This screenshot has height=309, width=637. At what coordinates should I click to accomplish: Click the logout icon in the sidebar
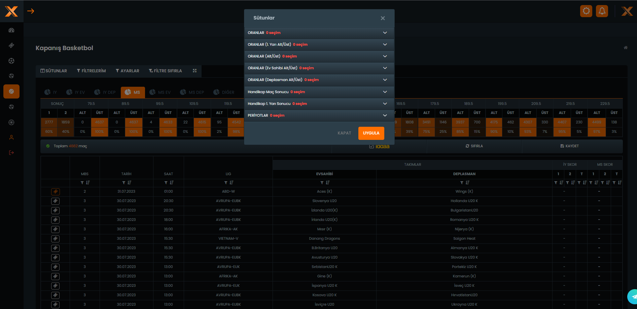click(11, 153)
